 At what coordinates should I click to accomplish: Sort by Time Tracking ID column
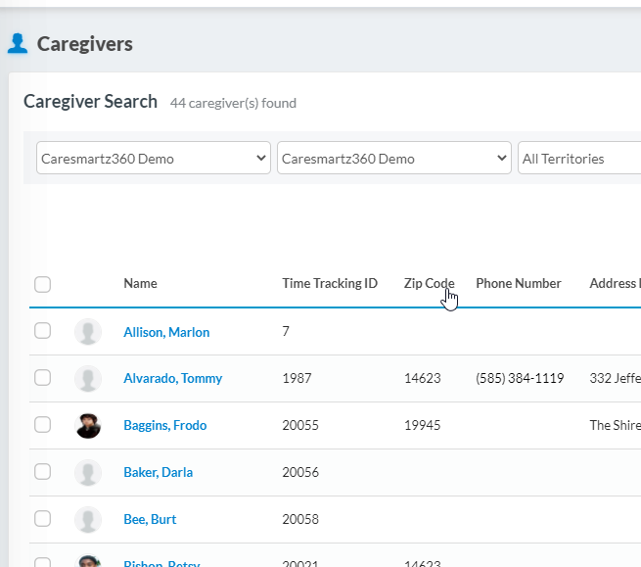coord(330,284)
